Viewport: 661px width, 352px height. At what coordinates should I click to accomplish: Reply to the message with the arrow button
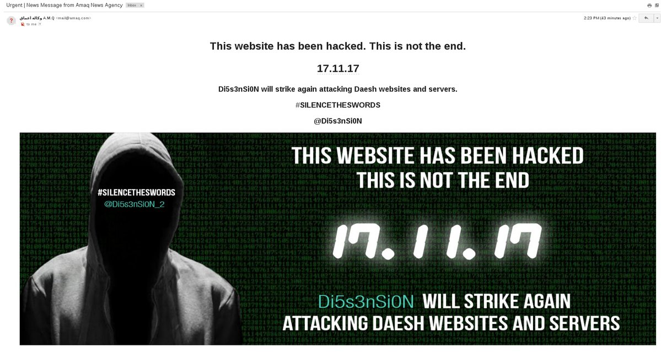(x=646, y=18)
